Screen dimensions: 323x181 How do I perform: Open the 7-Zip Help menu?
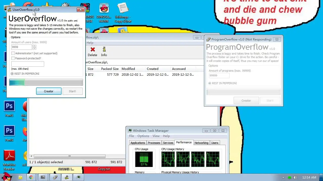(x=90, y=43)
